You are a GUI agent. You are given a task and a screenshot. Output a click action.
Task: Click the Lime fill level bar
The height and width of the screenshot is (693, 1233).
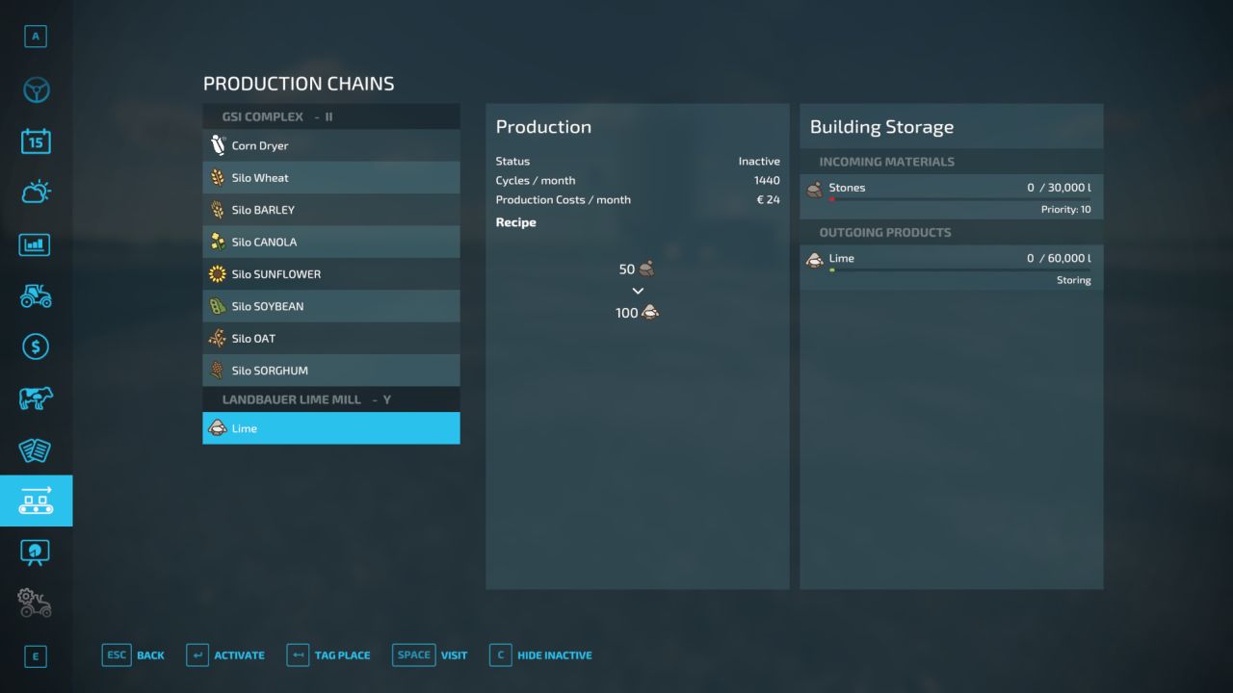click(959, 270)
